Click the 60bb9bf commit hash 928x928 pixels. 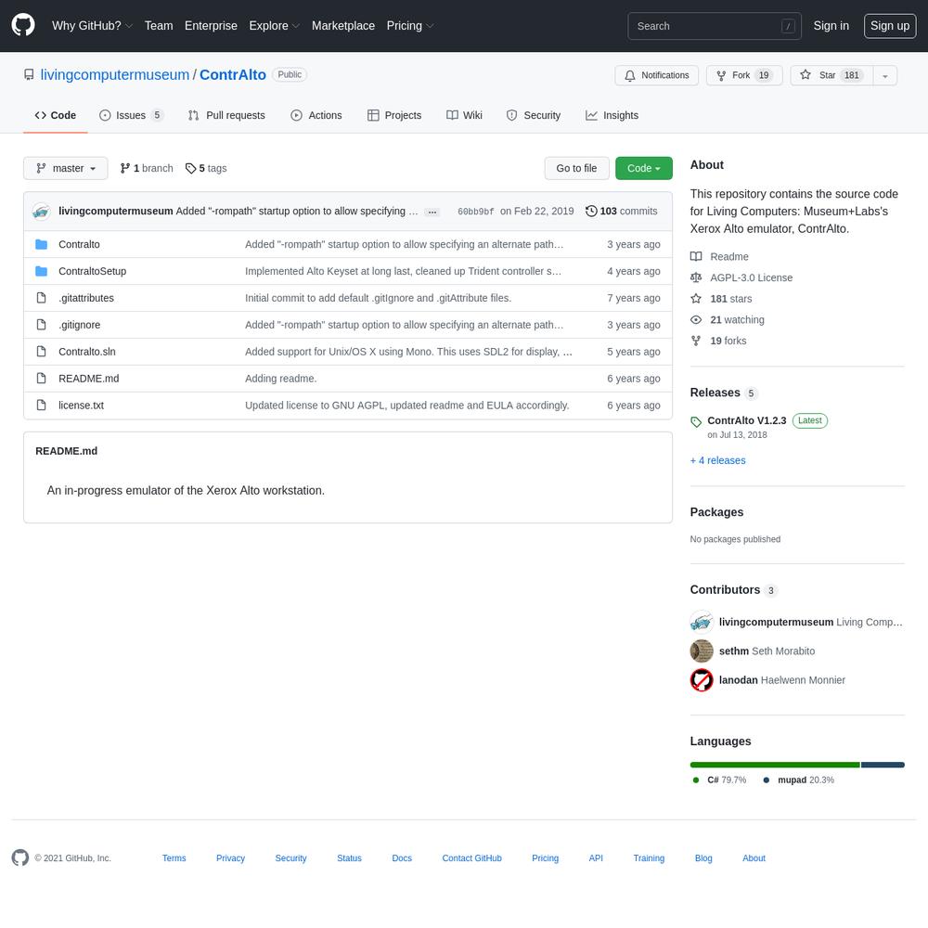click(475, 212)
